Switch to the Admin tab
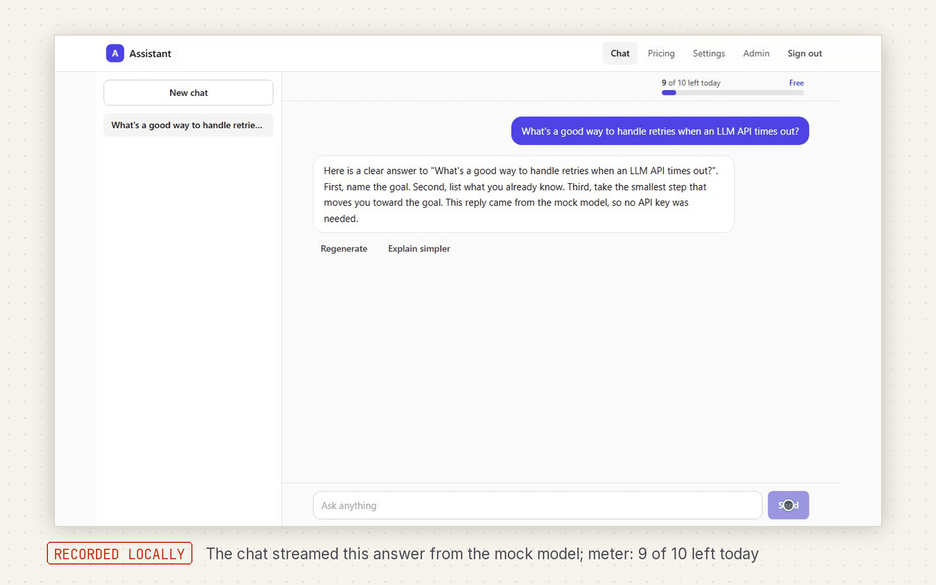Screen dimensions: 936x585 pyautogui.click(x=756, y=53)
